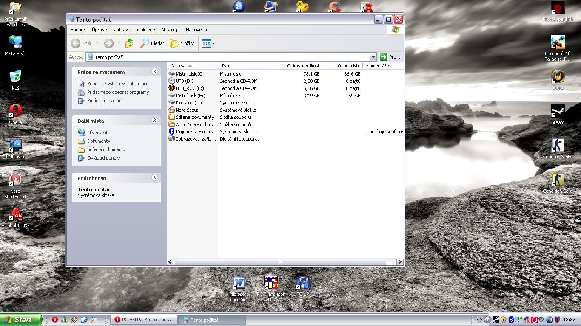
Task: Click the Přejít go button
Action: point(390,57)
